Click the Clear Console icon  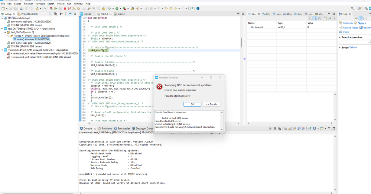(x=285, y=128)
